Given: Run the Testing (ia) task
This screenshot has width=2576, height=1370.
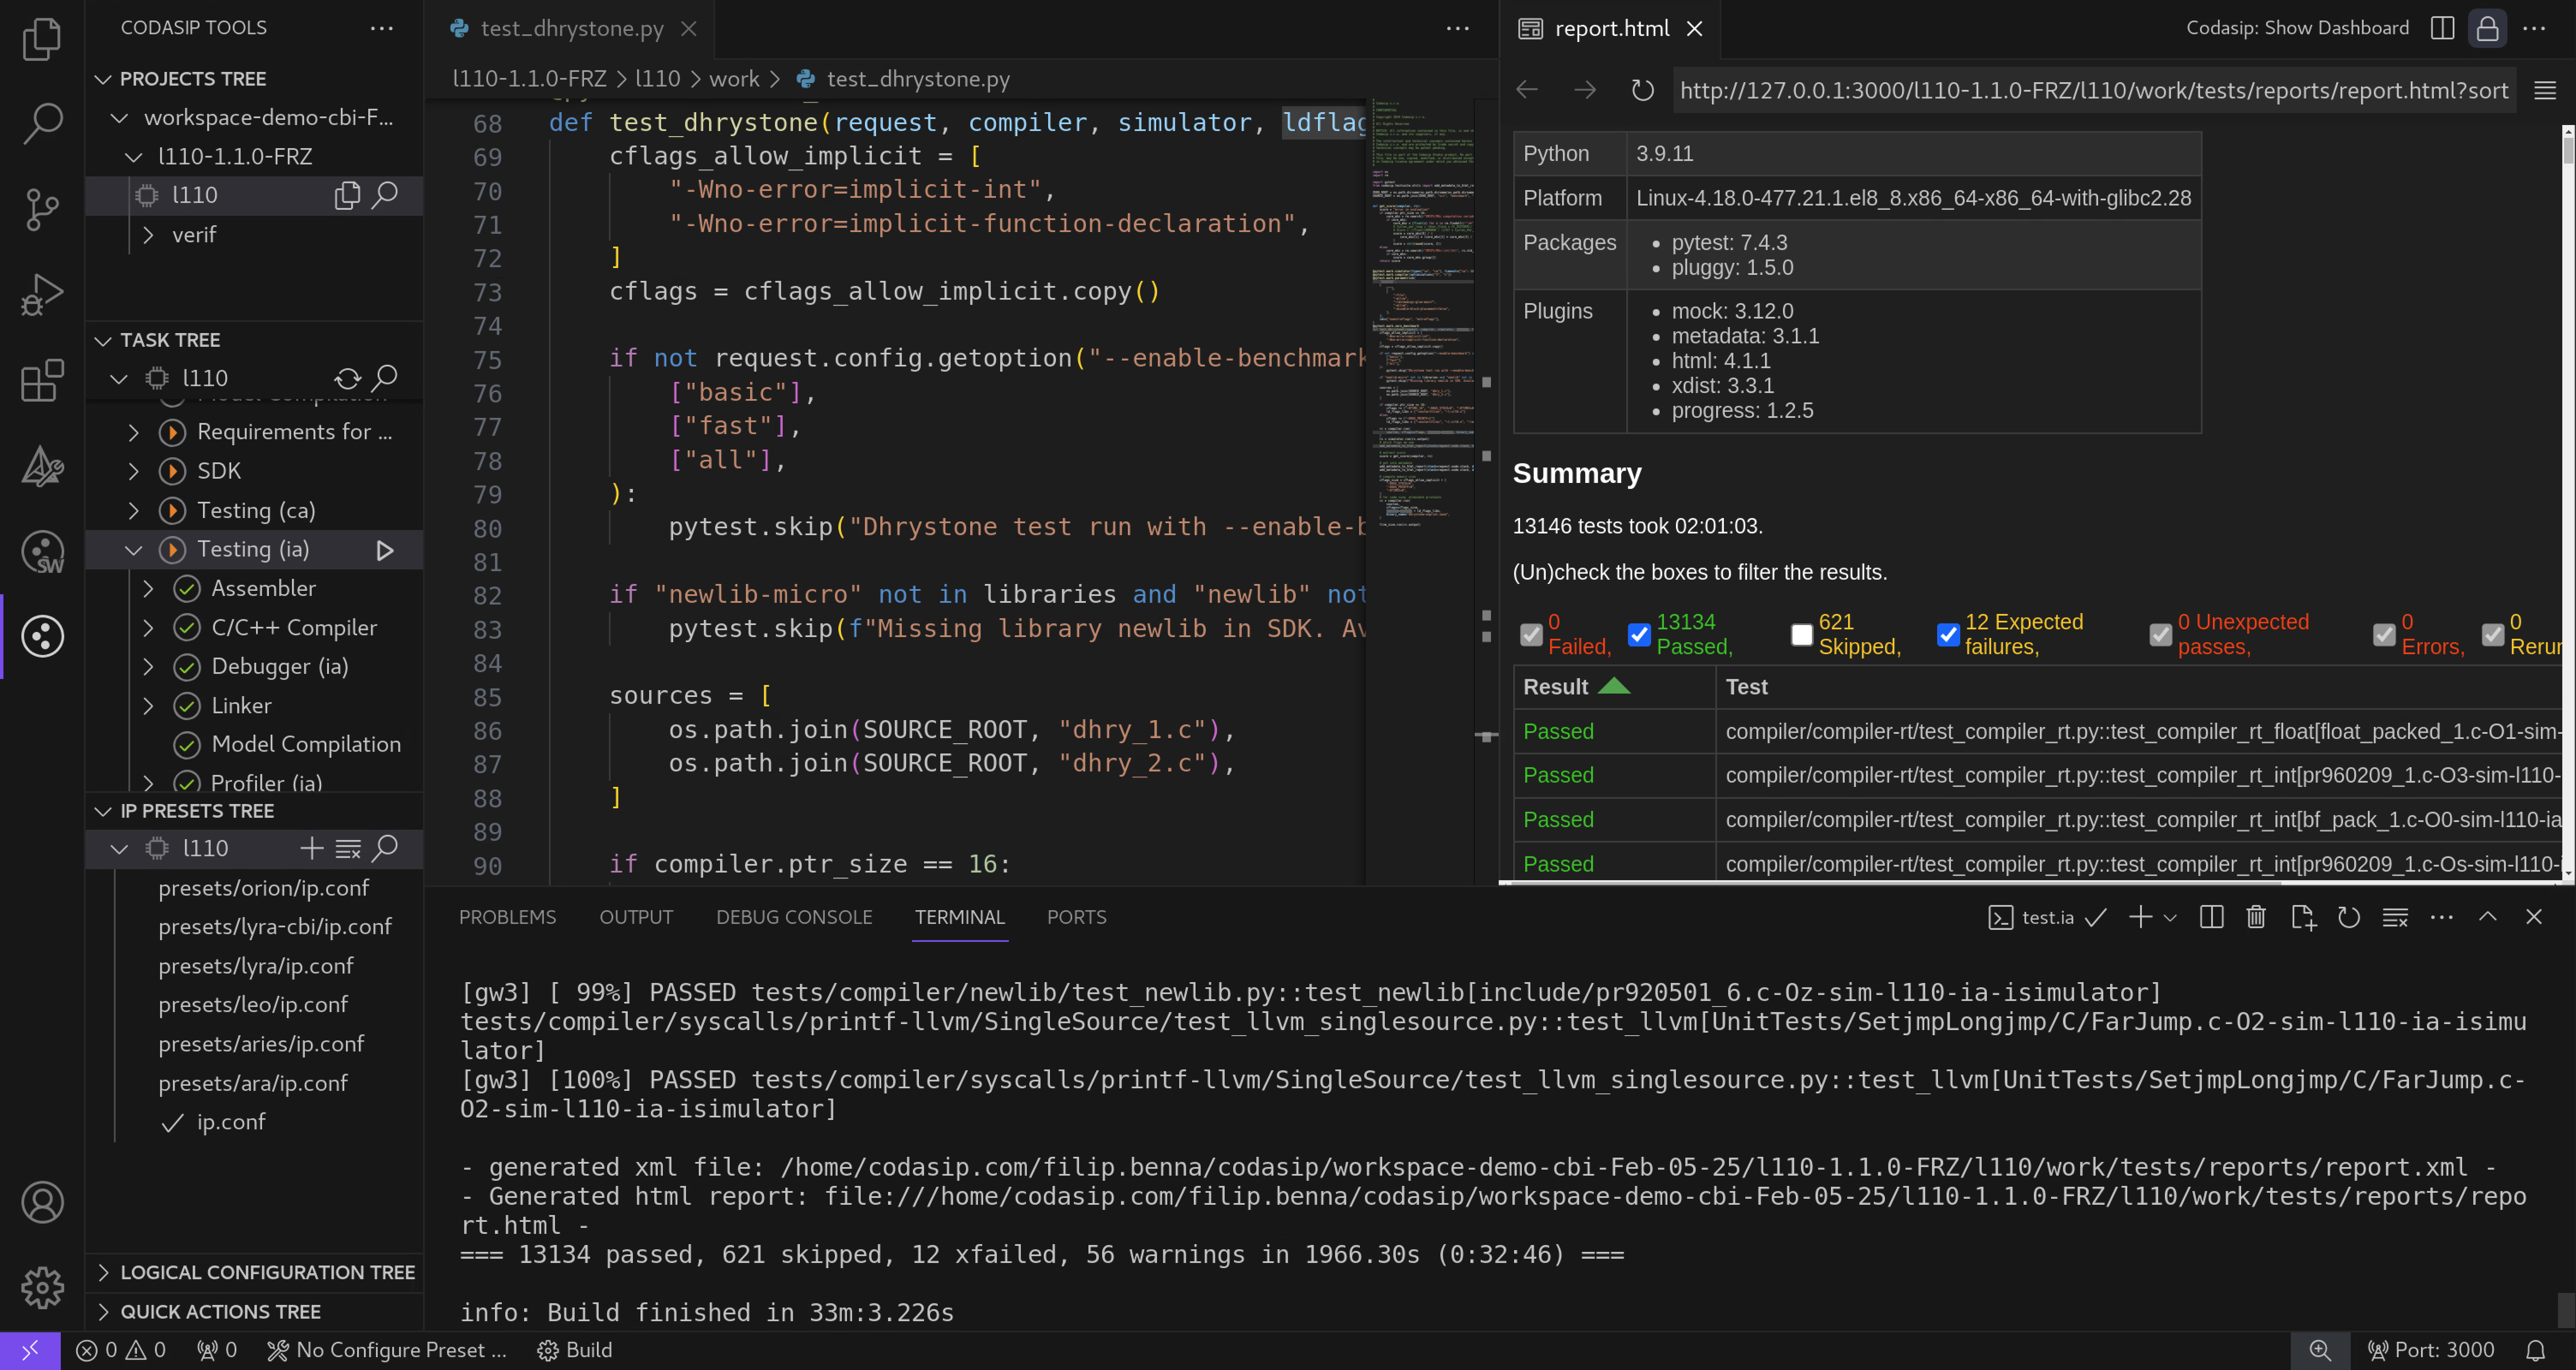Looking at the screenshot, I should click(384, 550).
